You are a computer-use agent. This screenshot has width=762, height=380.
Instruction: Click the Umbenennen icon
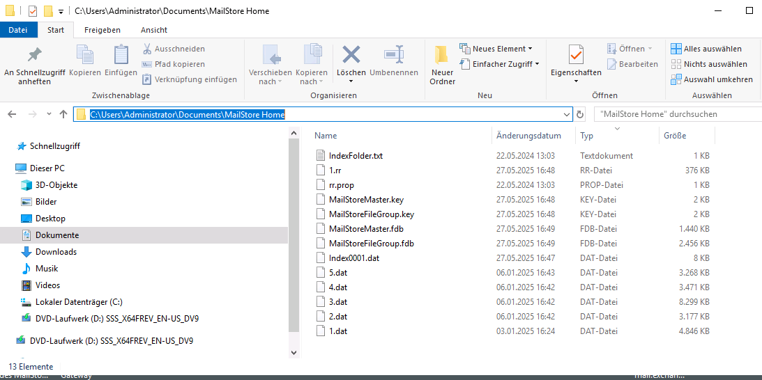point(394,54)
